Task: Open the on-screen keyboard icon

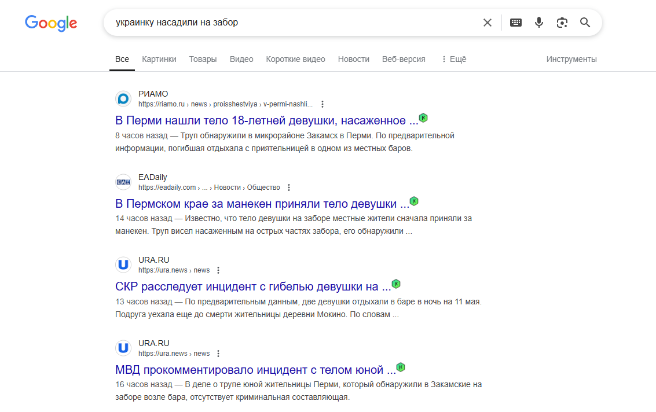Action: (x=516, y=23)
